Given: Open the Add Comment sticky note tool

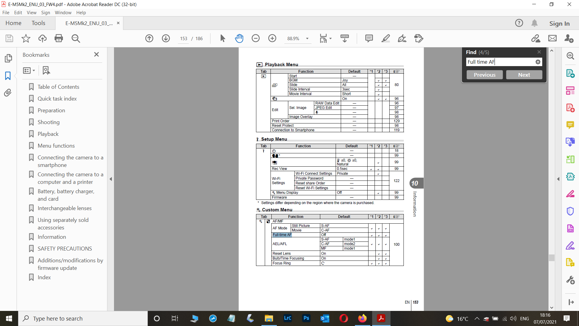Looking at the screenshot, I should 369,38.
